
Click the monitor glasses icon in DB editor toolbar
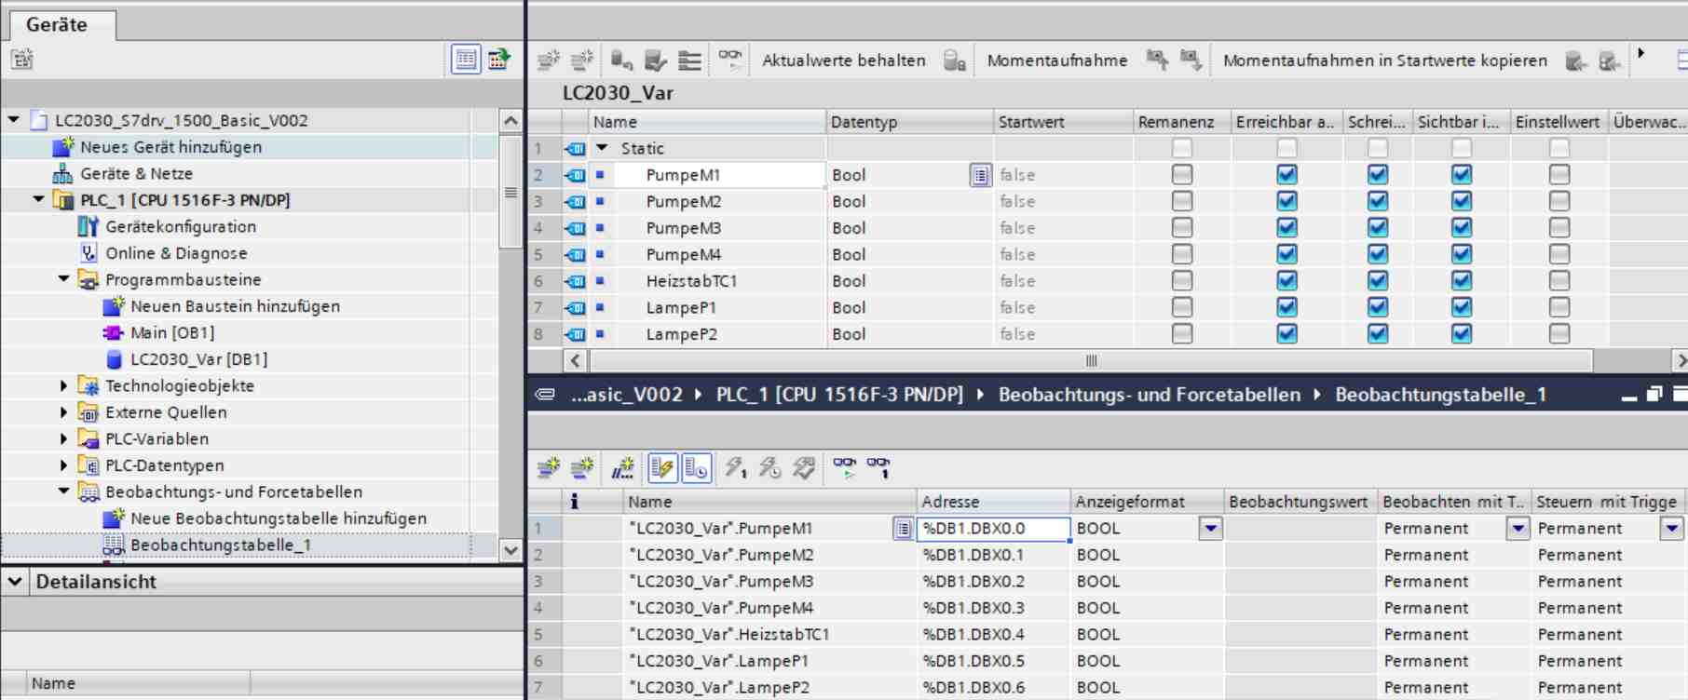pos(730,61)
